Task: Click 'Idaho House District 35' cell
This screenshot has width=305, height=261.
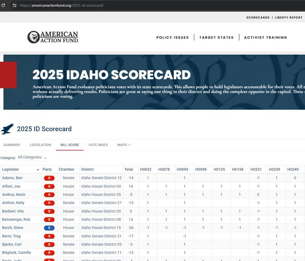Action: (101, 195)
